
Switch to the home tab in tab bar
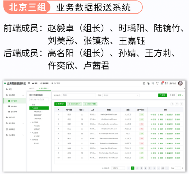[32, 88]
